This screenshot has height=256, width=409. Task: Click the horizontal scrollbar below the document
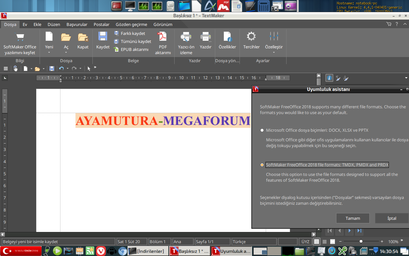coord(158,235)
